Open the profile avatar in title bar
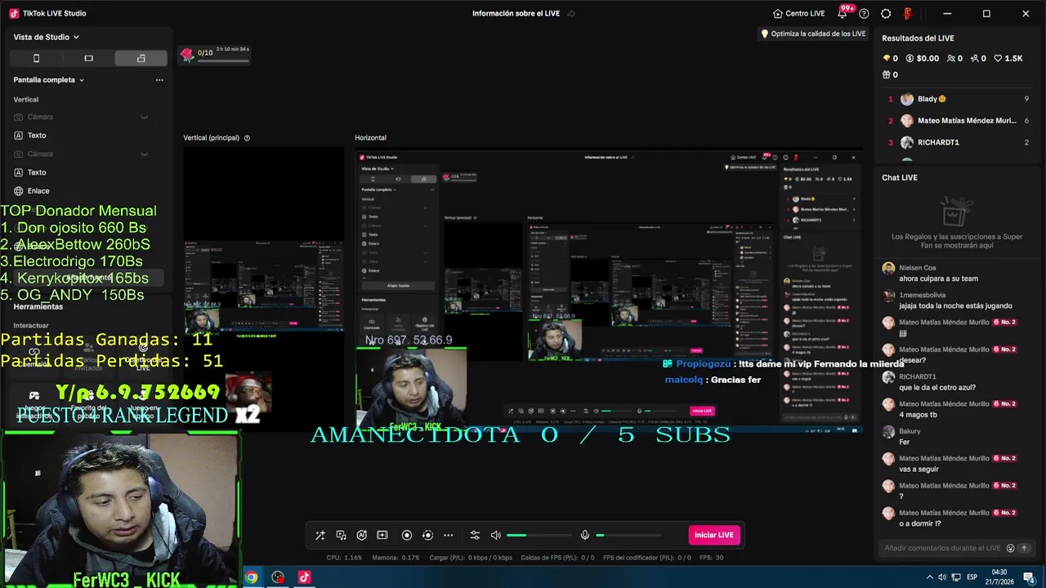 pos(908,13)
